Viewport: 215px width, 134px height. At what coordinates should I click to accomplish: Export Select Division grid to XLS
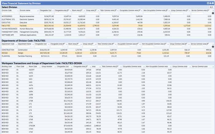[211, 7]
